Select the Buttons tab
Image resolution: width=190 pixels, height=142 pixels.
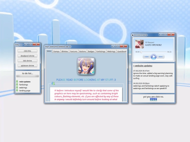click(x=83, y=51)
